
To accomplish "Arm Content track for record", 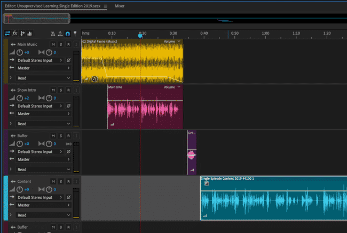I will (x=69, y=181).
